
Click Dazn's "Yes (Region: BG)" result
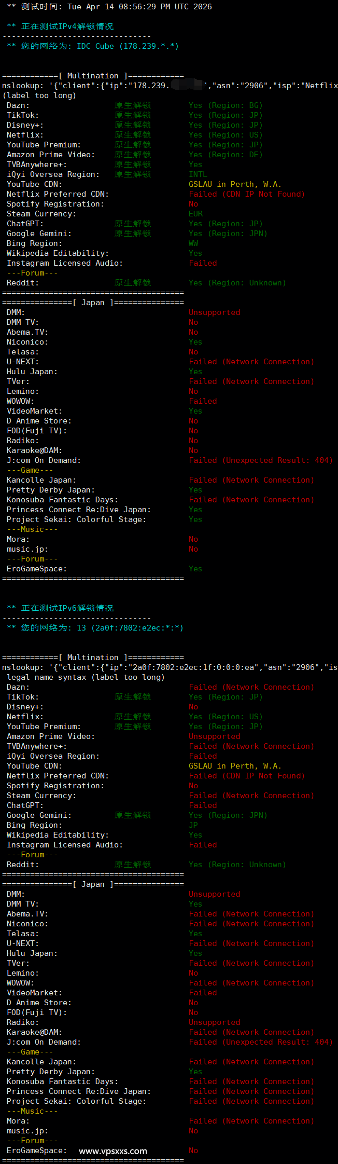pos(226,105)
